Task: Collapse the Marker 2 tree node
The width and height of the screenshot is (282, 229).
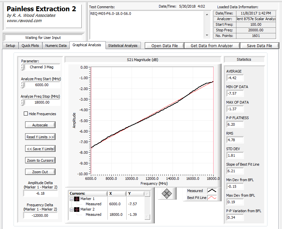Action: (72, 210)
